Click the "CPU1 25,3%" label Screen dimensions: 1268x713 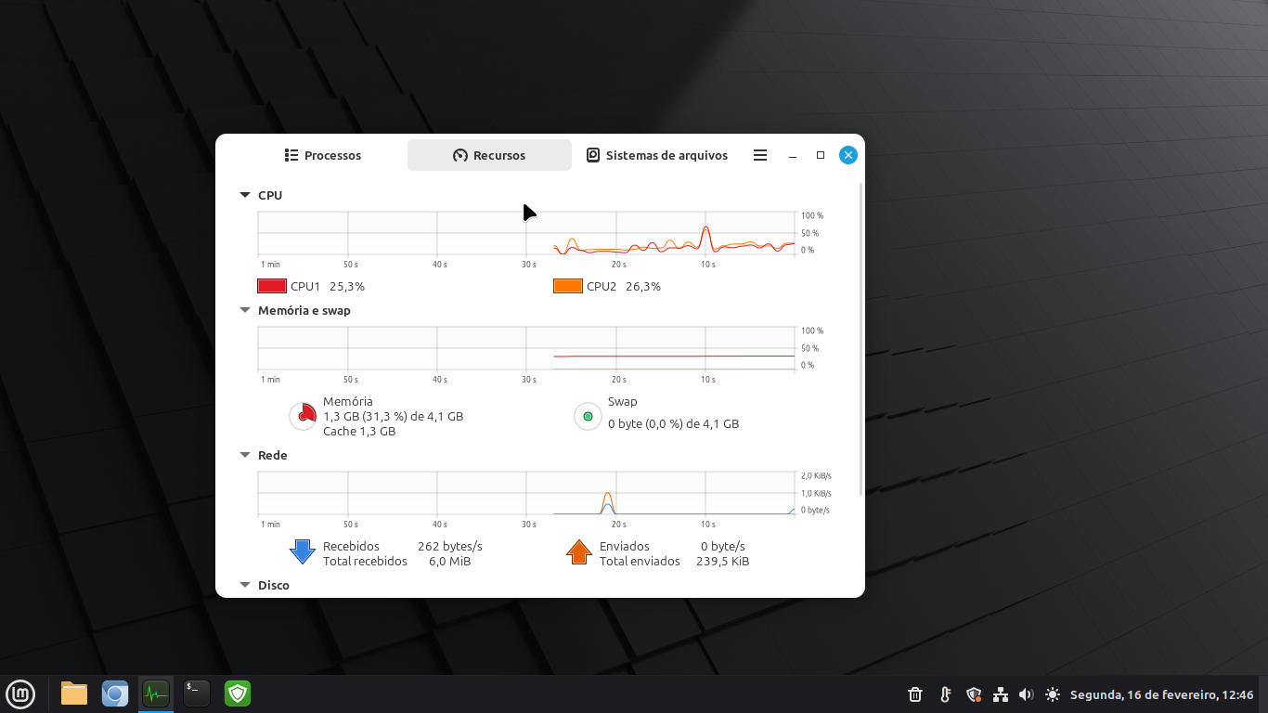pos(328,286)
